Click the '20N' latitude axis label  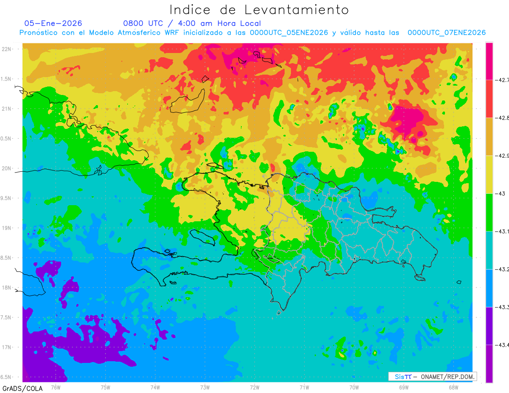point(7,168)
